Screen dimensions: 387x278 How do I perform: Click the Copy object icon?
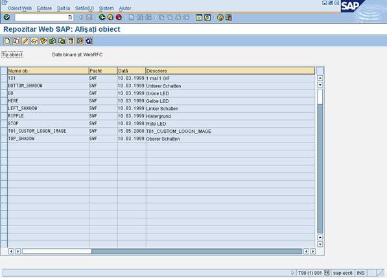click(16, 41)
